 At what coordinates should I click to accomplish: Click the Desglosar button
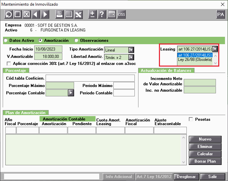186,177
